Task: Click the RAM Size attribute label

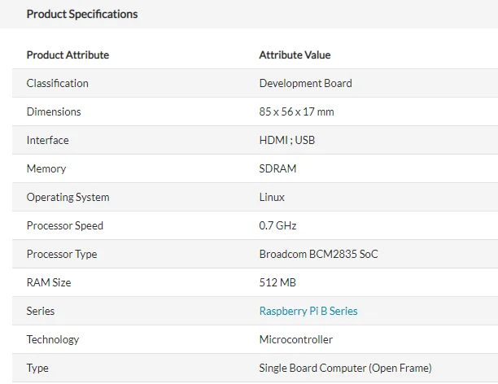Action: pos(49,282)
